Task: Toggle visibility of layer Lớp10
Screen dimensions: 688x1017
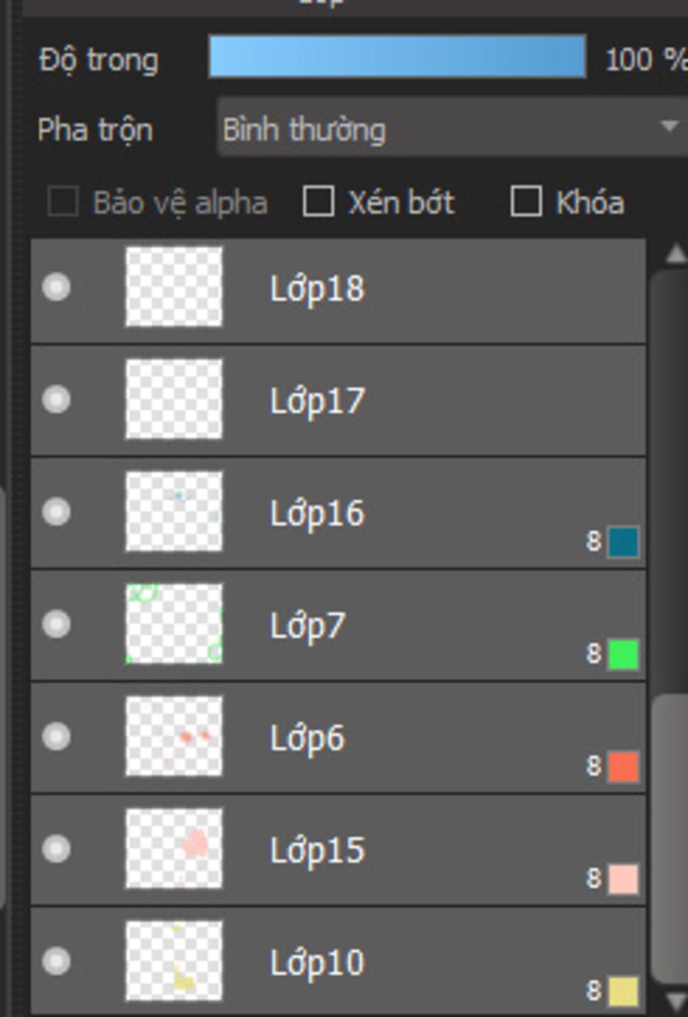Action: tap(56, 961)
